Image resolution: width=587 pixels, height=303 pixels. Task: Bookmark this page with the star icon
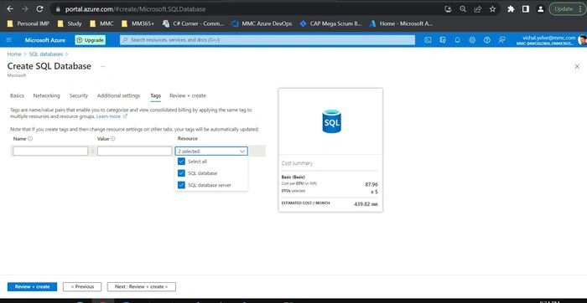(x=493, y=9)
